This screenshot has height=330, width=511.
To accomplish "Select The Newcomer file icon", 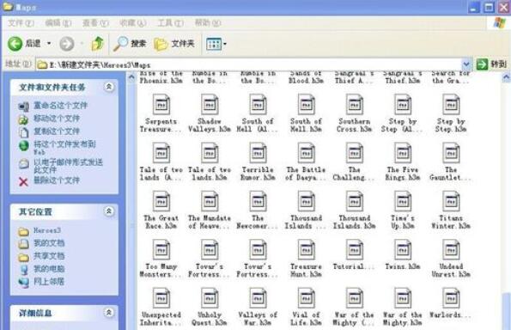I will click(258, 201).
